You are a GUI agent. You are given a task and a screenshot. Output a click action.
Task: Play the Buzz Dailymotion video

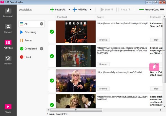pos(156,89)
